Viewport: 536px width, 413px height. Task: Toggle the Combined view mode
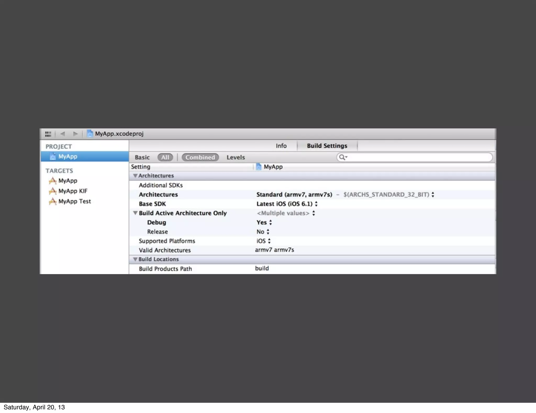200,157
